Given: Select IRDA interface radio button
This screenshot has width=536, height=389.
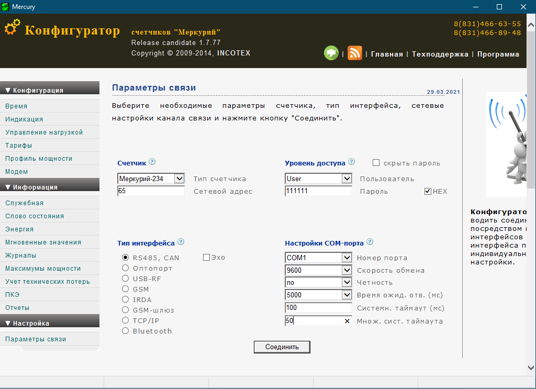Looking at the screenshot, I should pyautogui.click(x=126, y=299).
